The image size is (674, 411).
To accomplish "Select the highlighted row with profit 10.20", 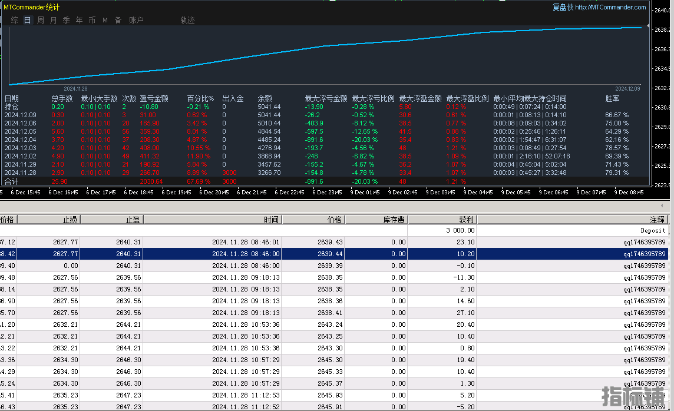I will [x=335, y=254].
